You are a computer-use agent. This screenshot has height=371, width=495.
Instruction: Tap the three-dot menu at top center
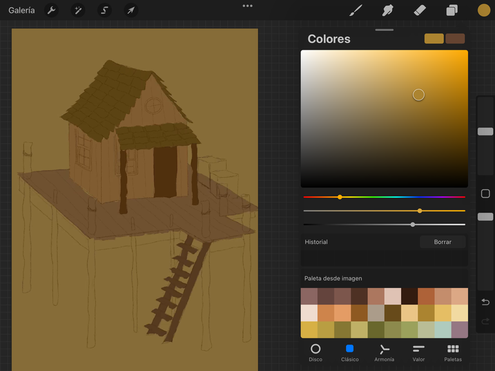click(247, 6)
